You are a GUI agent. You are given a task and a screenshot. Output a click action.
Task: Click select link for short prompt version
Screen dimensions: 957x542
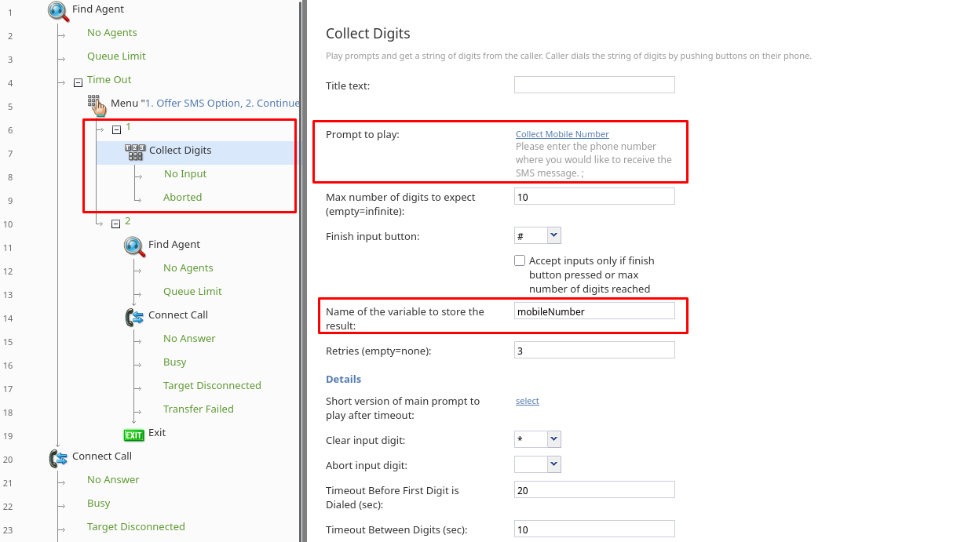pos(527,401)
